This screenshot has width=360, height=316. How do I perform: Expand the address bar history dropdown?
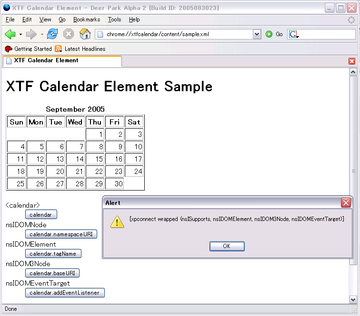[257, 34]
